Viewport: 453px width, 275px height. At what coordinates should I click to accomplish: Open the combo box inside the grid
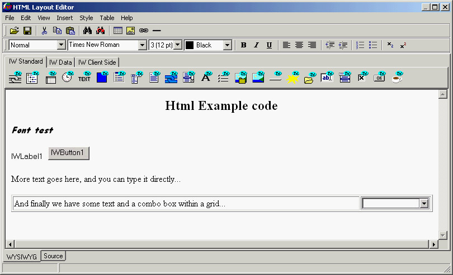click(x=424, y=204)
